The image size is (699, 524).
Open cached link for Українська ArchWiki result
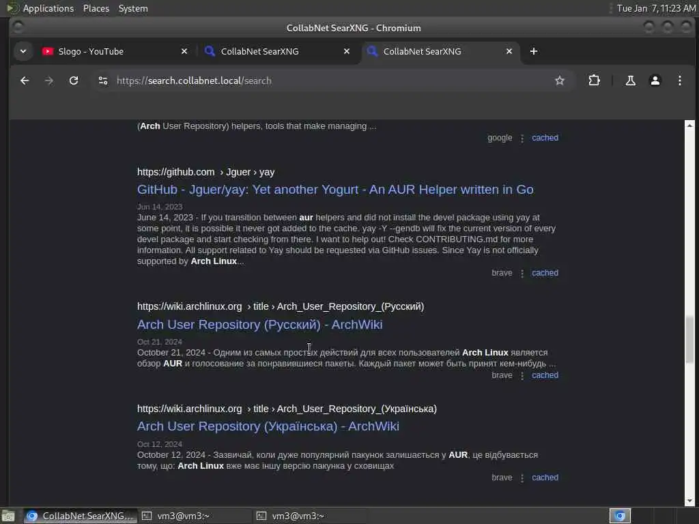pos(545,477)
